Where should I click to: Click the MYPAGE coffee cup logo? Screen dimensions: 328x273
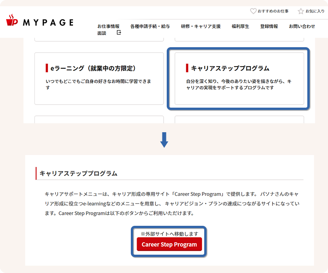click(12, 20)
